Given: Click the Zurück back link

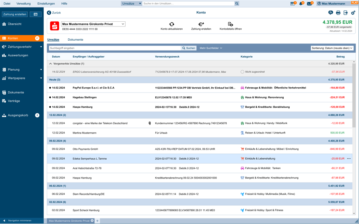Looking at the screenshot, I should [54, 13].
